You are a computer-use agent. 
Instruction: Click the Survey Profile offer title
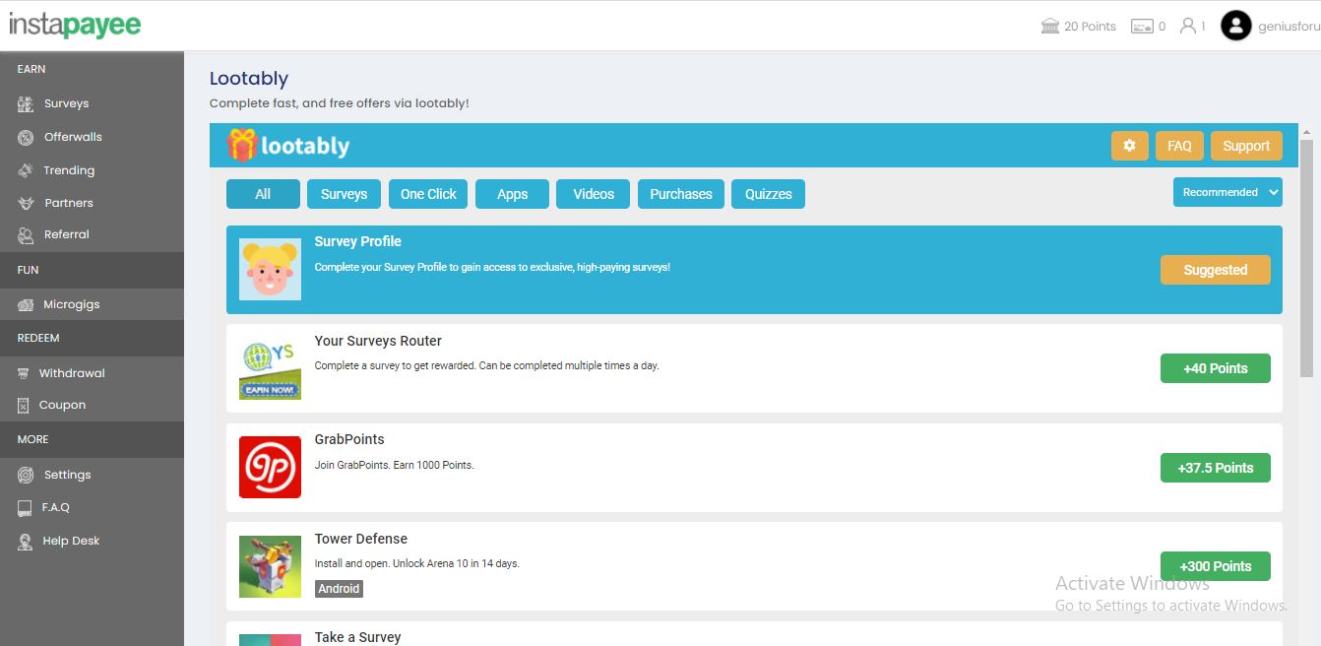pyautogui.click(x=357, y=241)
